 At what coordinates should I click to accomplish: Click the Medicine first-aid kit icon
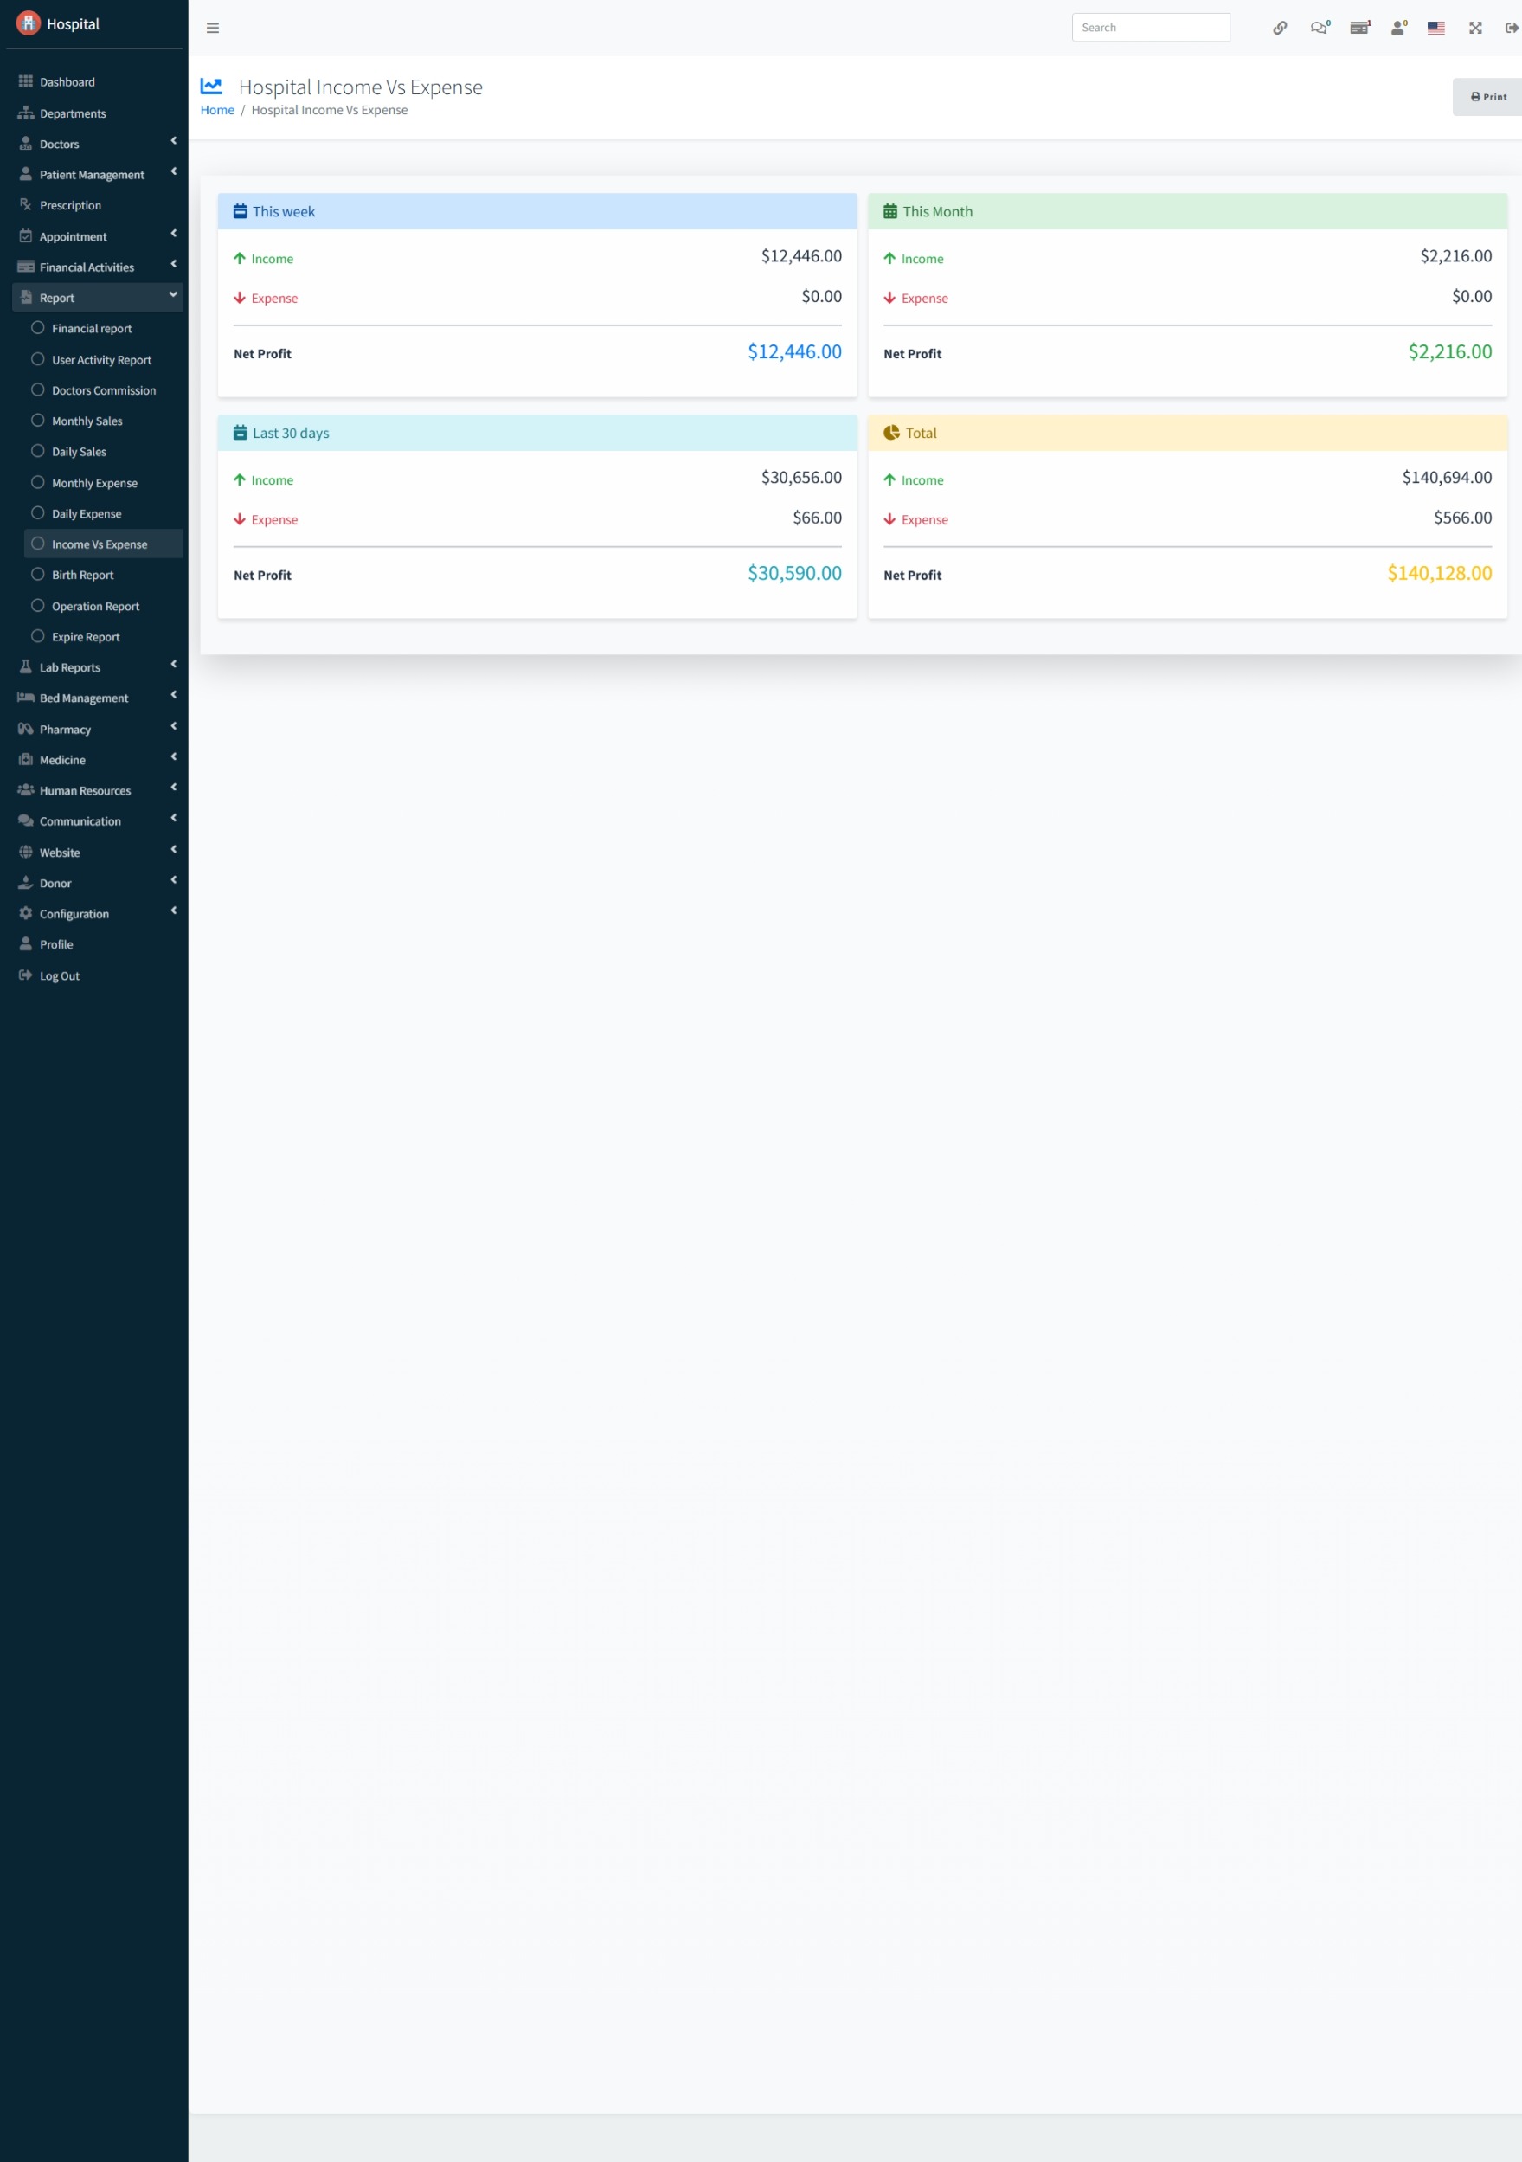(x=25, y=759)
